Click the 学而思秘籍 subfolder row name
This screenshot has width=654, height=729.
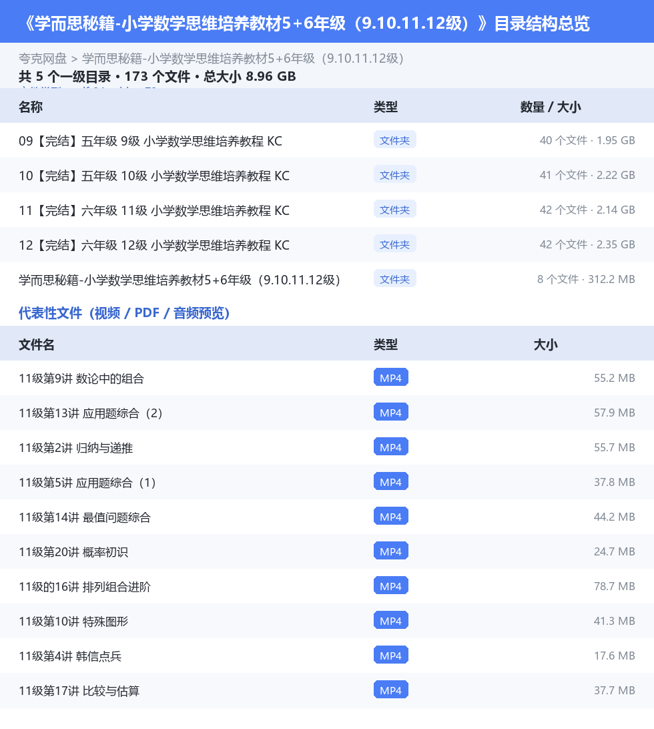(x=180, y=280)
